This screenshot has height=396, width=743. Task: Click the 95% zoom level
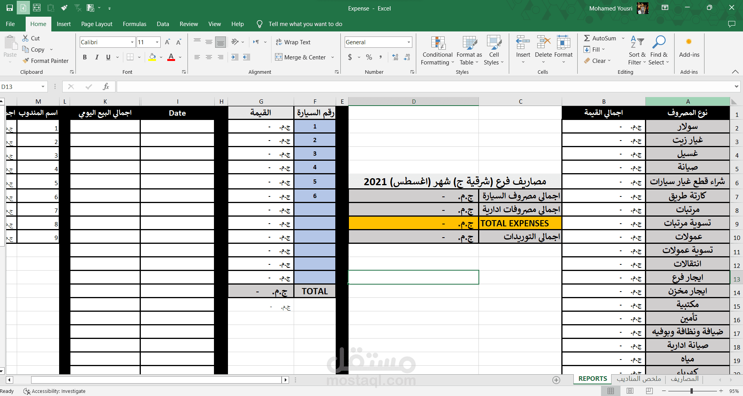pyautogui.click(x=734, y=391)
